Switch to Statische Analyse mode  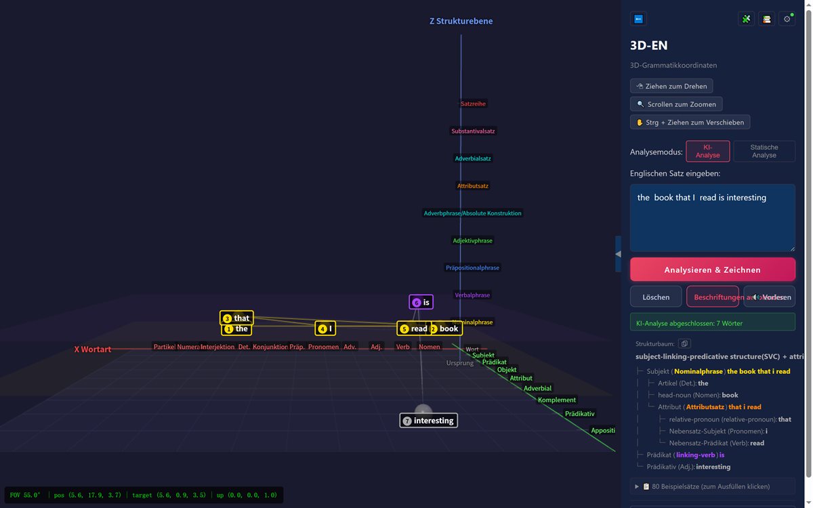(764, 151)
